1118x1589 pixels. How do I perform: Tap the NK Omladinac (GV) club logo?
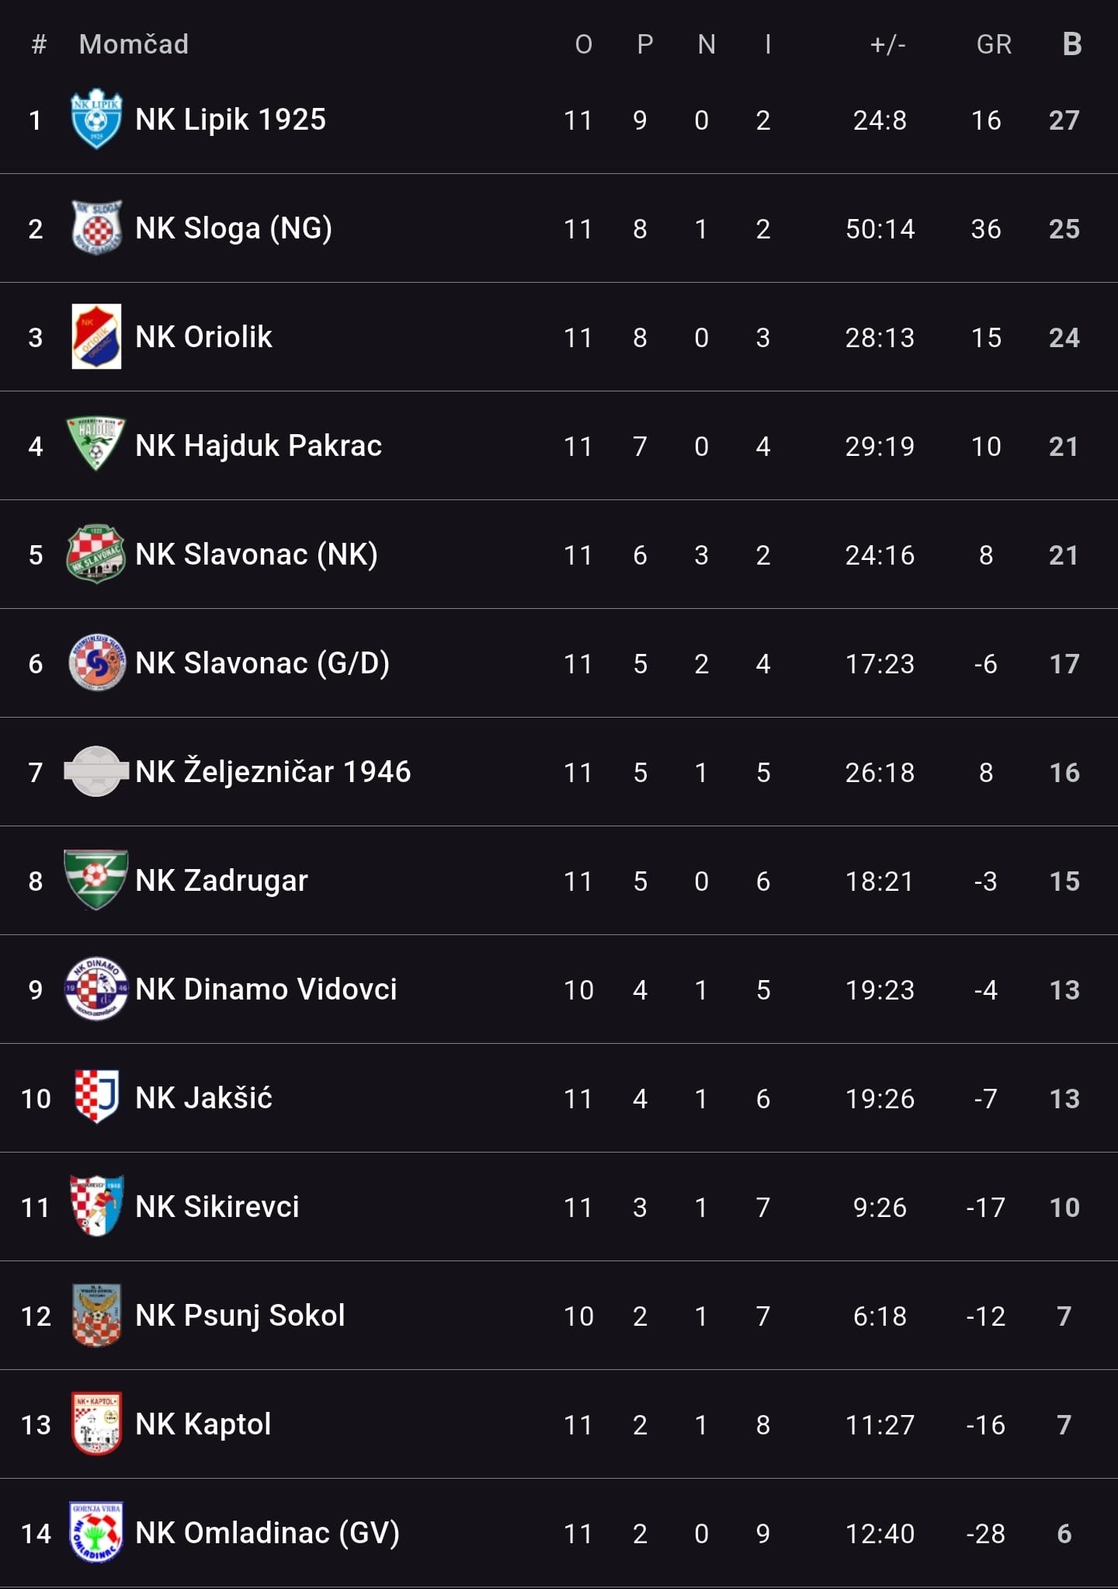pyautogui.click(x=95, y=1532)
